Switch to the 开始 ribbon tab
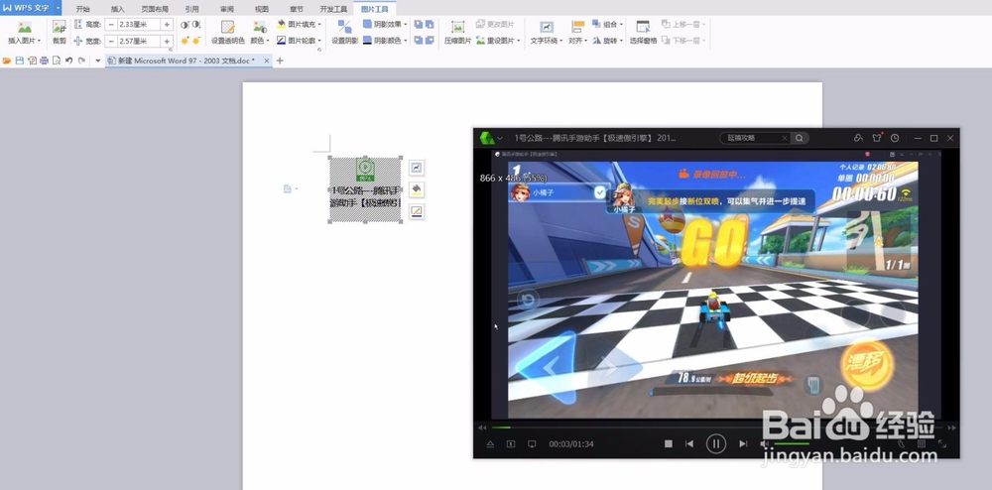 [x=83, y=9]
